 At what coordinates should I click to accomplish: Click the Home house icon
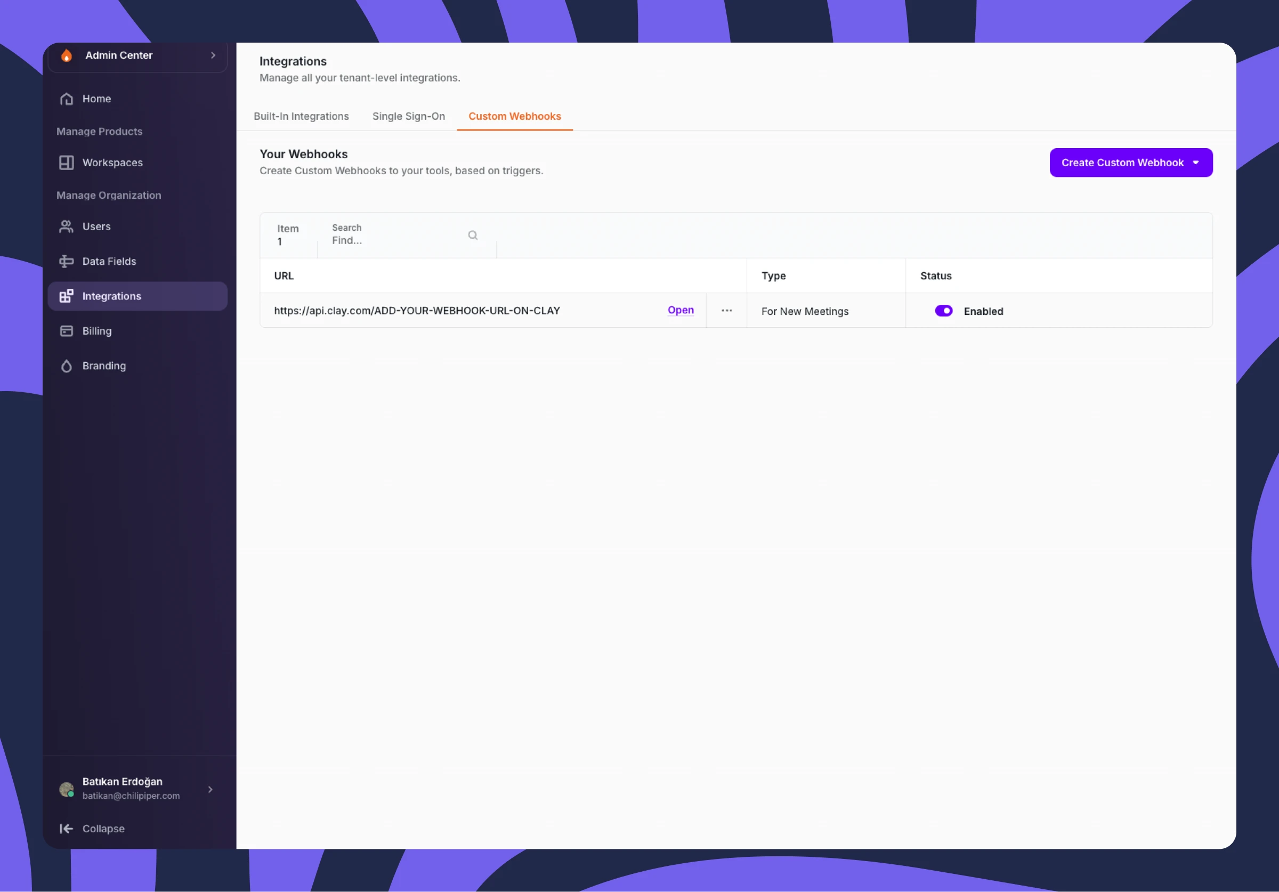(x=66, y=99)
